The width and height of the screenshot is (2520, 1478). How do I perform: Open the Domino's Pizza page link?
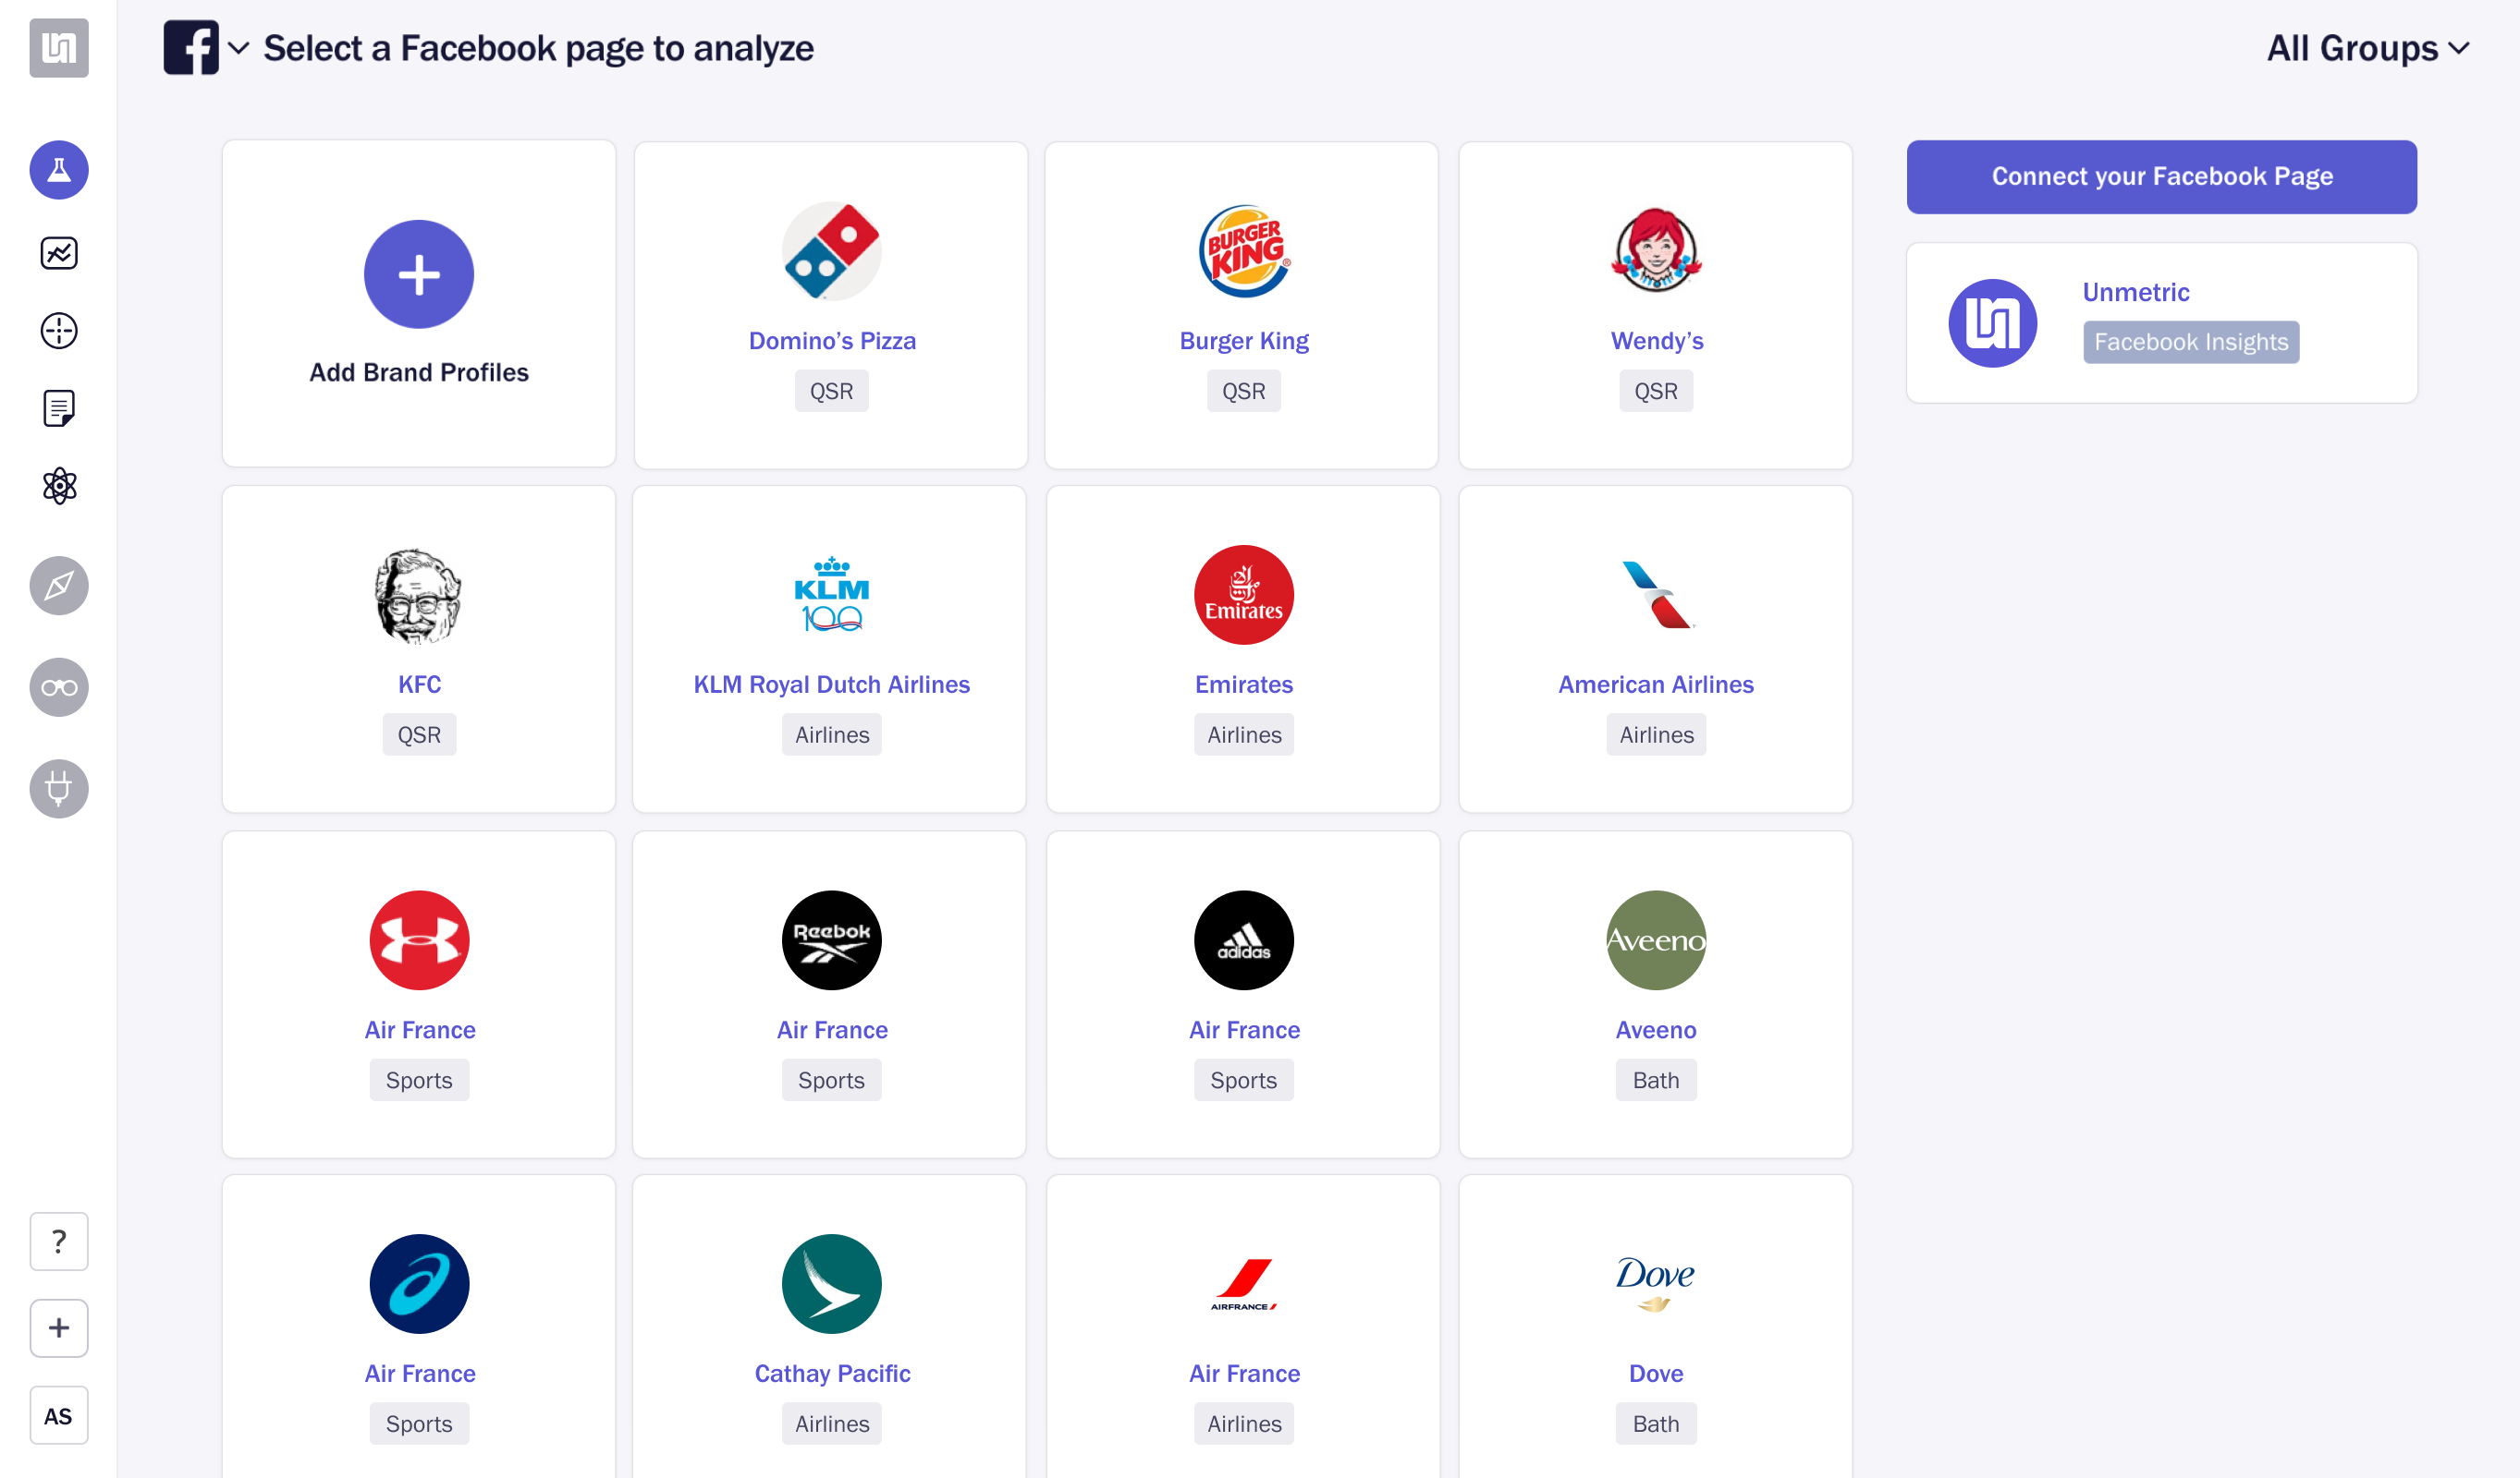832,341
